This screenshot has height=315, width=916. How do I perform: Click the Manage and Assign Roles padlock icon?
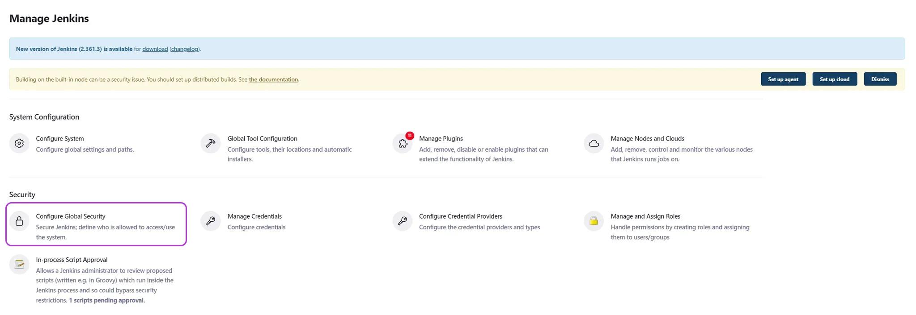[x=594, y=221]
